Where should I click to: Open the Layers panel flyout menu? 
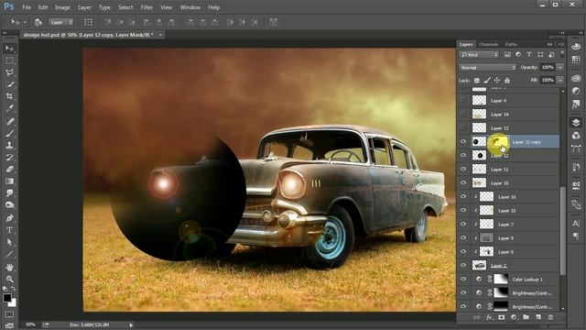560,44
